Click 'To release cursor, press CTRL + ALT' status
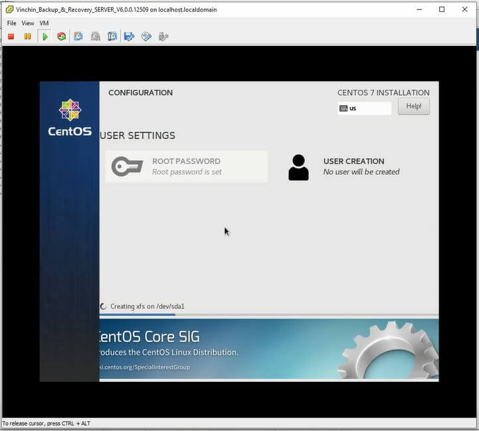 pyautogui.click(x=47, y=424)
